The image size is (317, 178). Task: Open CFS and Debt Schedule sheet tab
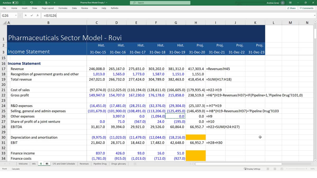(x=64, y=164)
